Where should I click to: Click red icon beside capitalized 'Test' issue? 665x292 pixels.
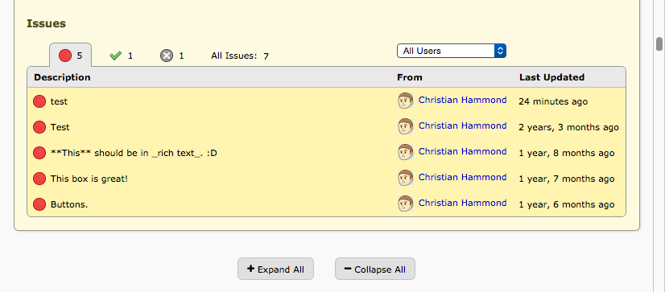click(39, 127)
